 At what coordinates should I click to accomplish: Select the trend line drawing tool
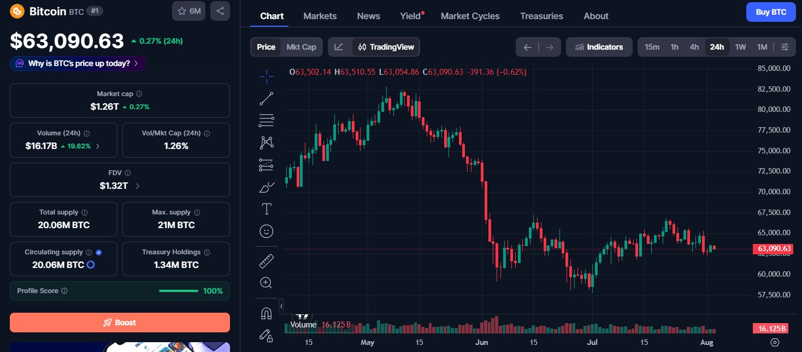point(267,99)
